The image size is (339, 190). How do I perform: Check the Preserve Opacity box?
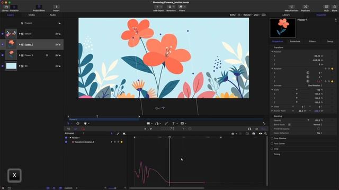tap(318, 129)
